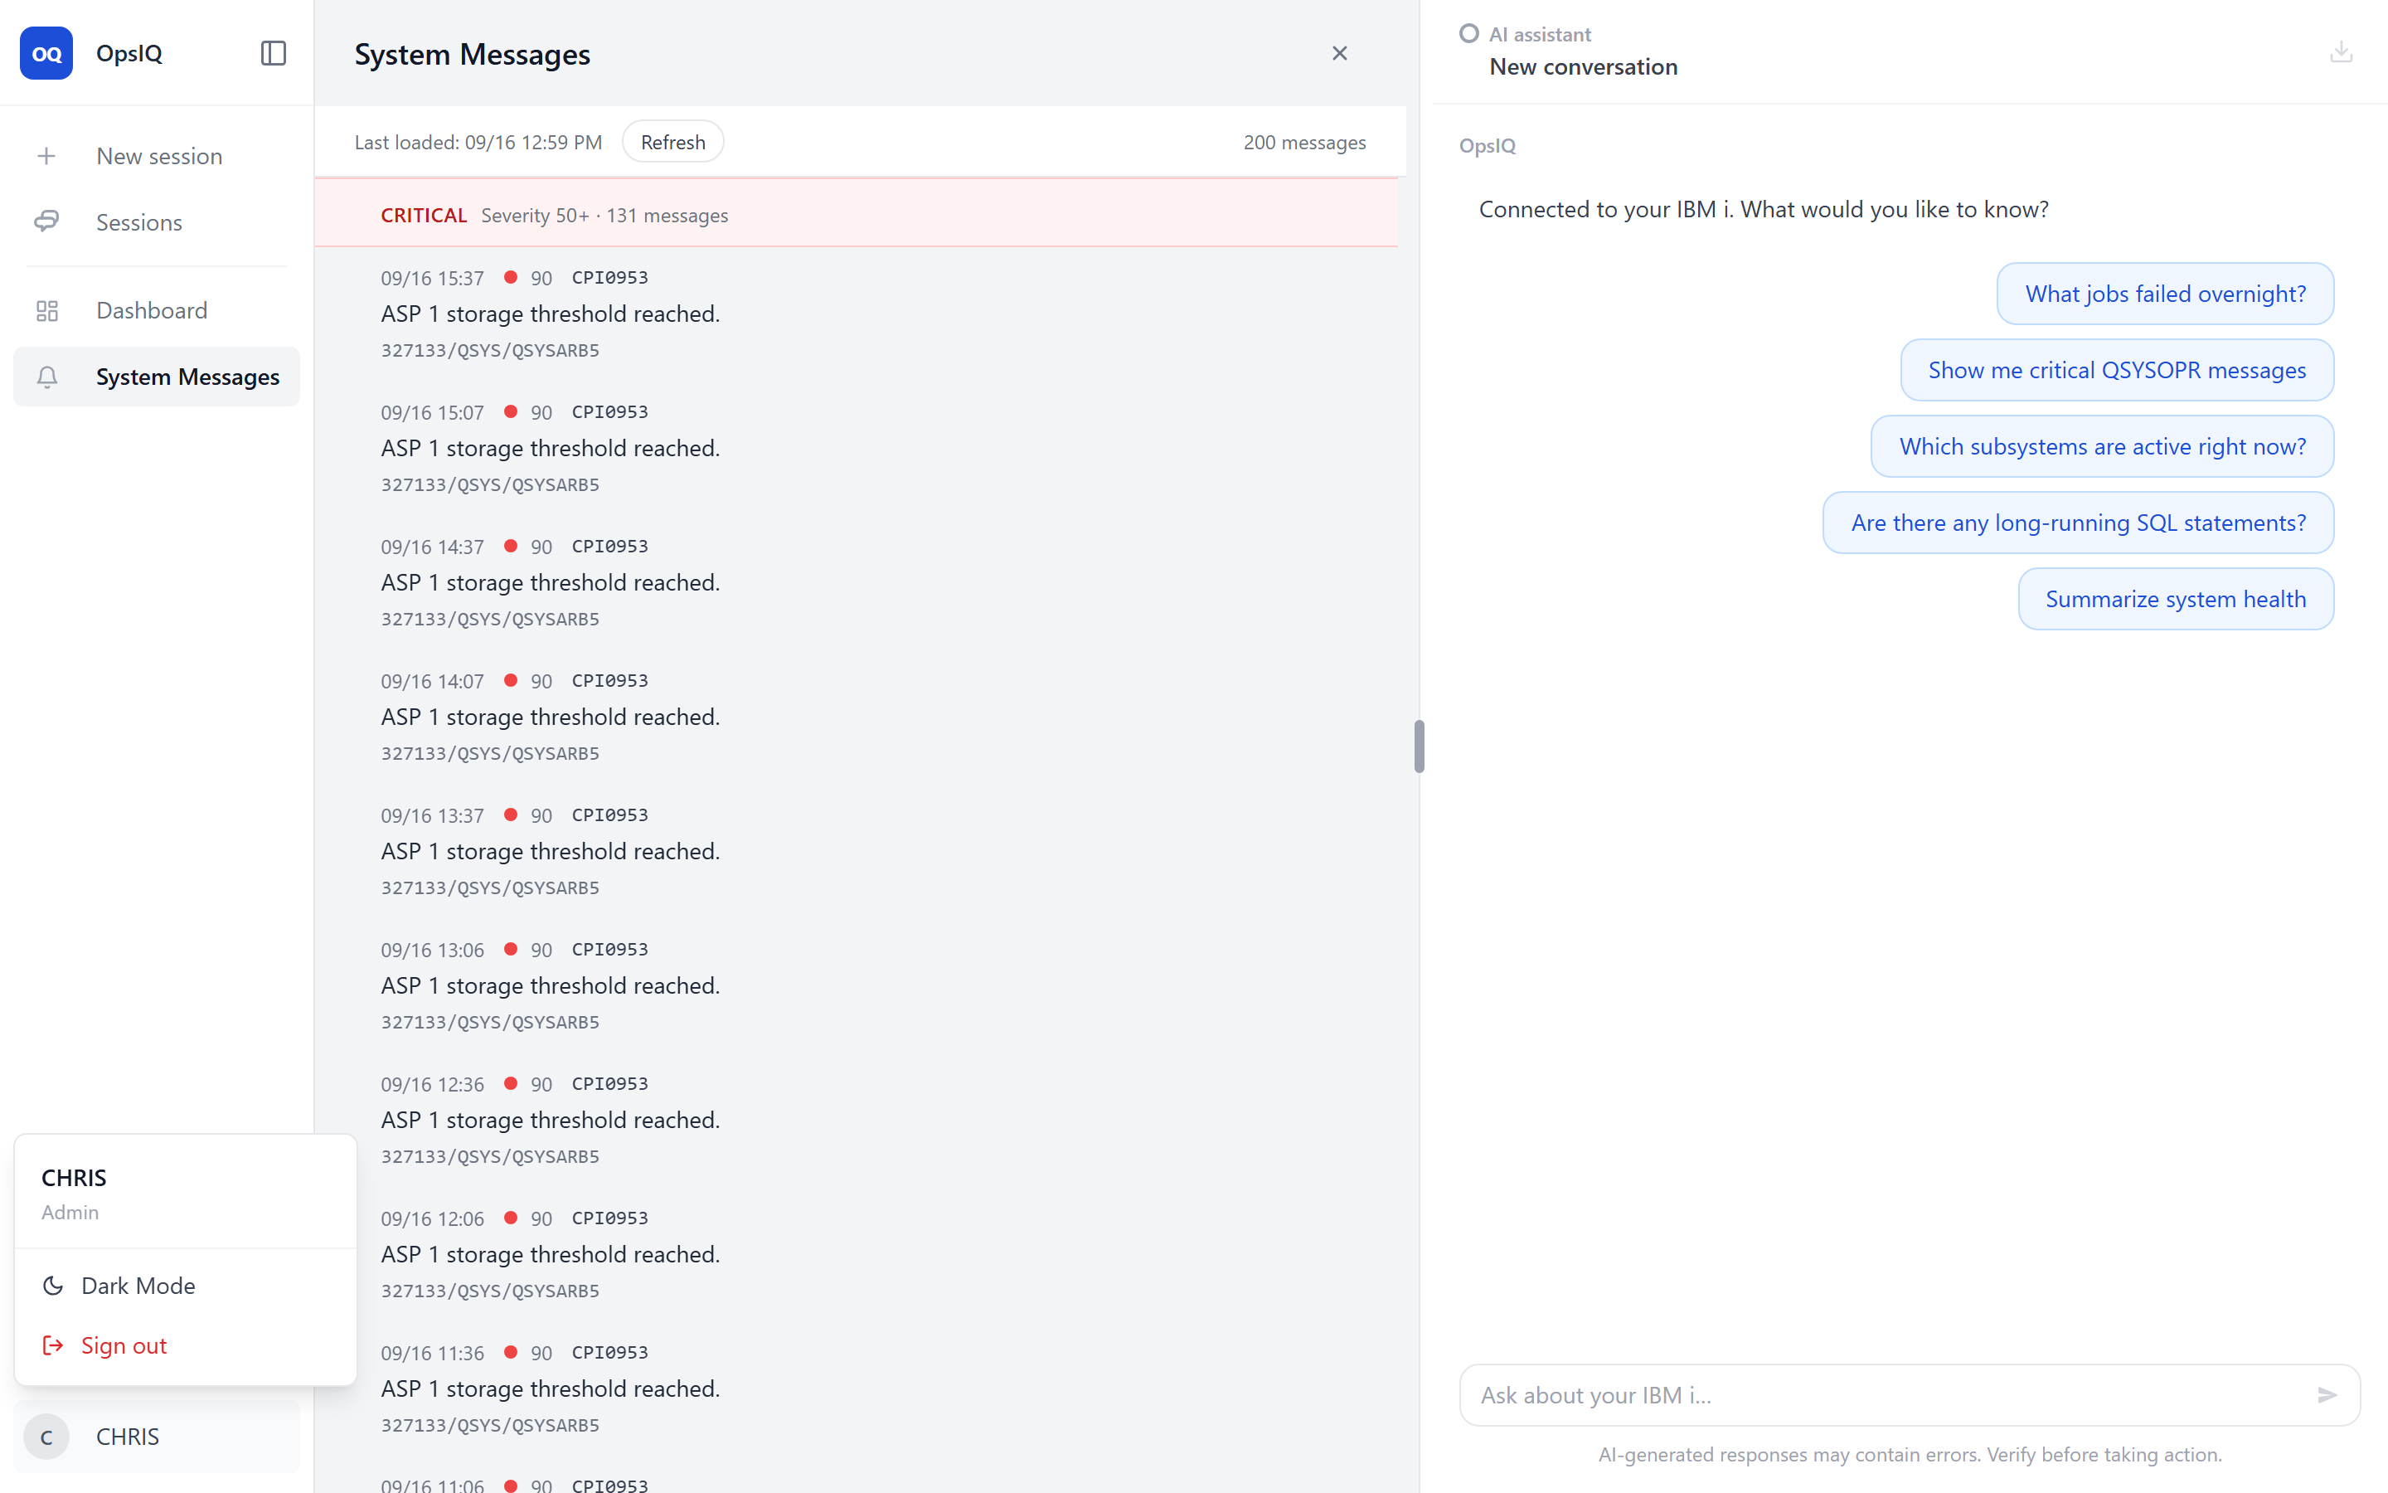Click the CRITICAL severity section header
This screenshot has height=1493, width=2388.
pyautogui.click(x=857, y=214)
